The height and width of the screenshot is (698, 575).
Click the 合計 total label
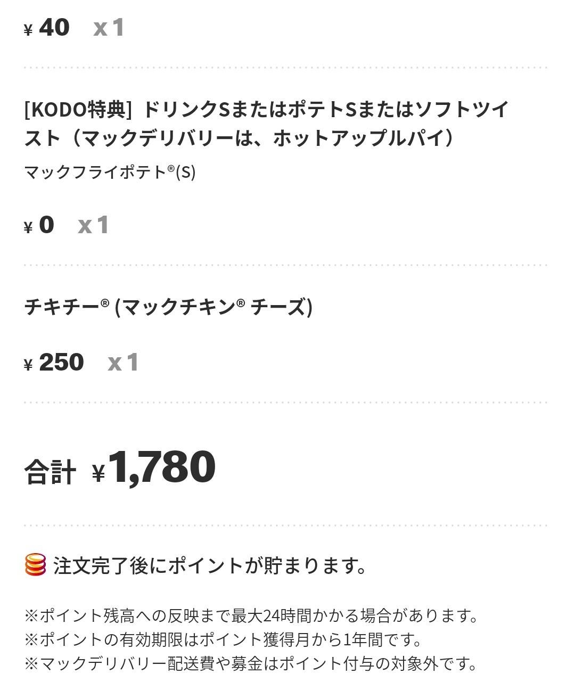click(x=50, y=472)
